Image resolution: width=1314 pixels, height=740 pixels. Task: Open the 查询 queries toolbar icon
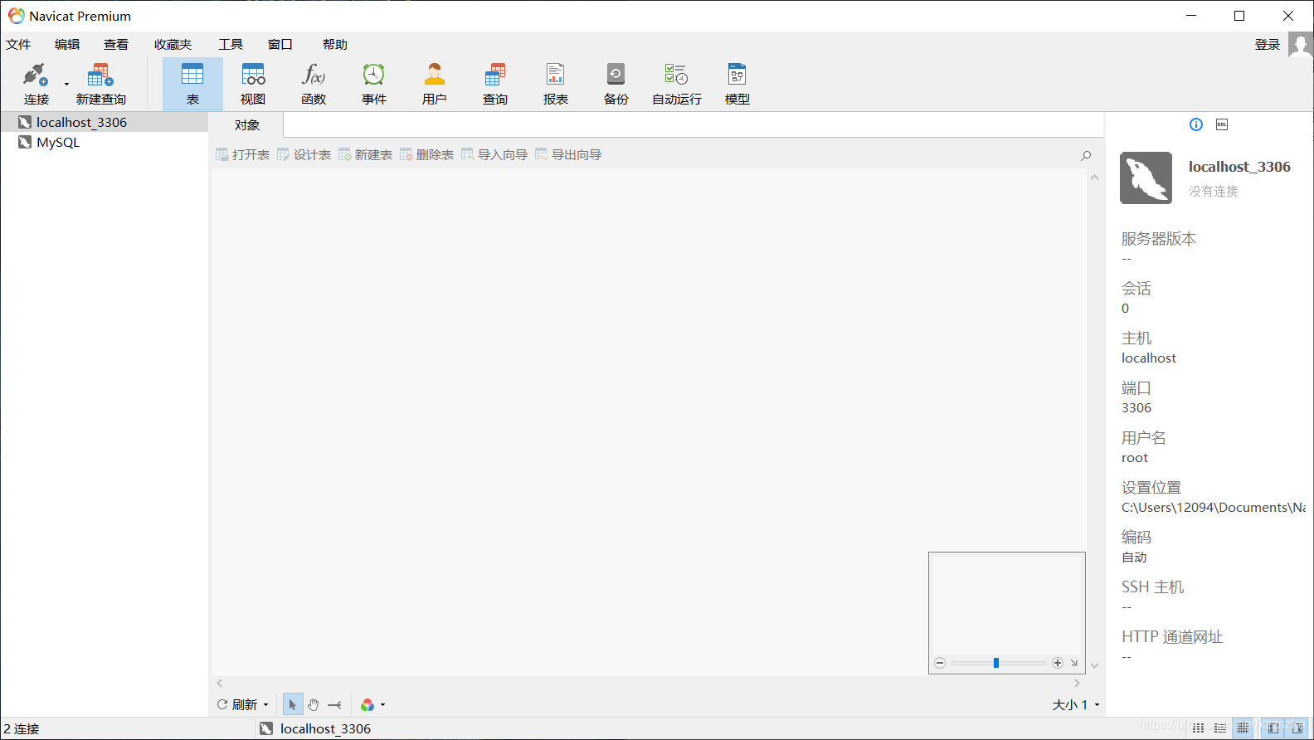point(495,84)
